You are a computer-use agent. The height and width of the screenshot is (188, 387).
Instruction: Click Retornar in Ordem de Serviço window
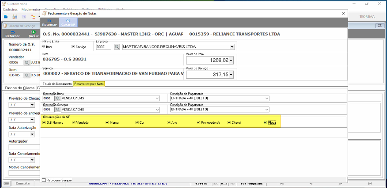tap(13, 34)
